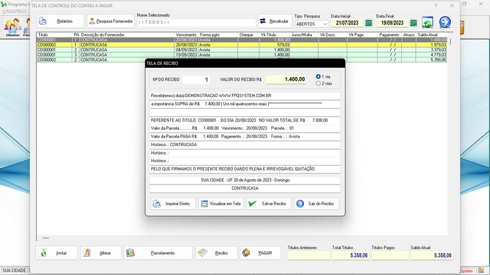This screenshot has width=490, height=275.
Task: Open Pesquisa Fornecedor search
Action: (x=110, y=21)
